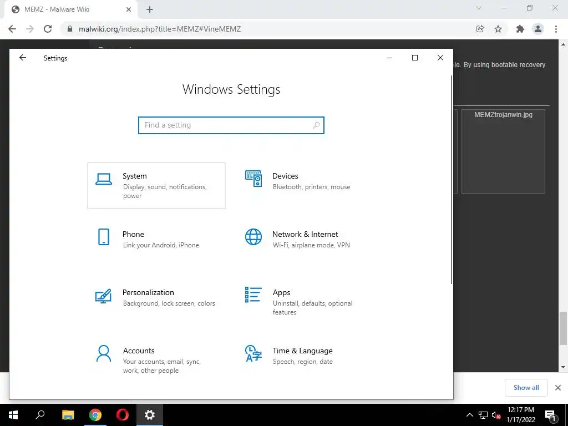Screen dimensions: 568x426
Task: Click Chrome tab search dropdown chevron
Action: [x=479, y=8]
